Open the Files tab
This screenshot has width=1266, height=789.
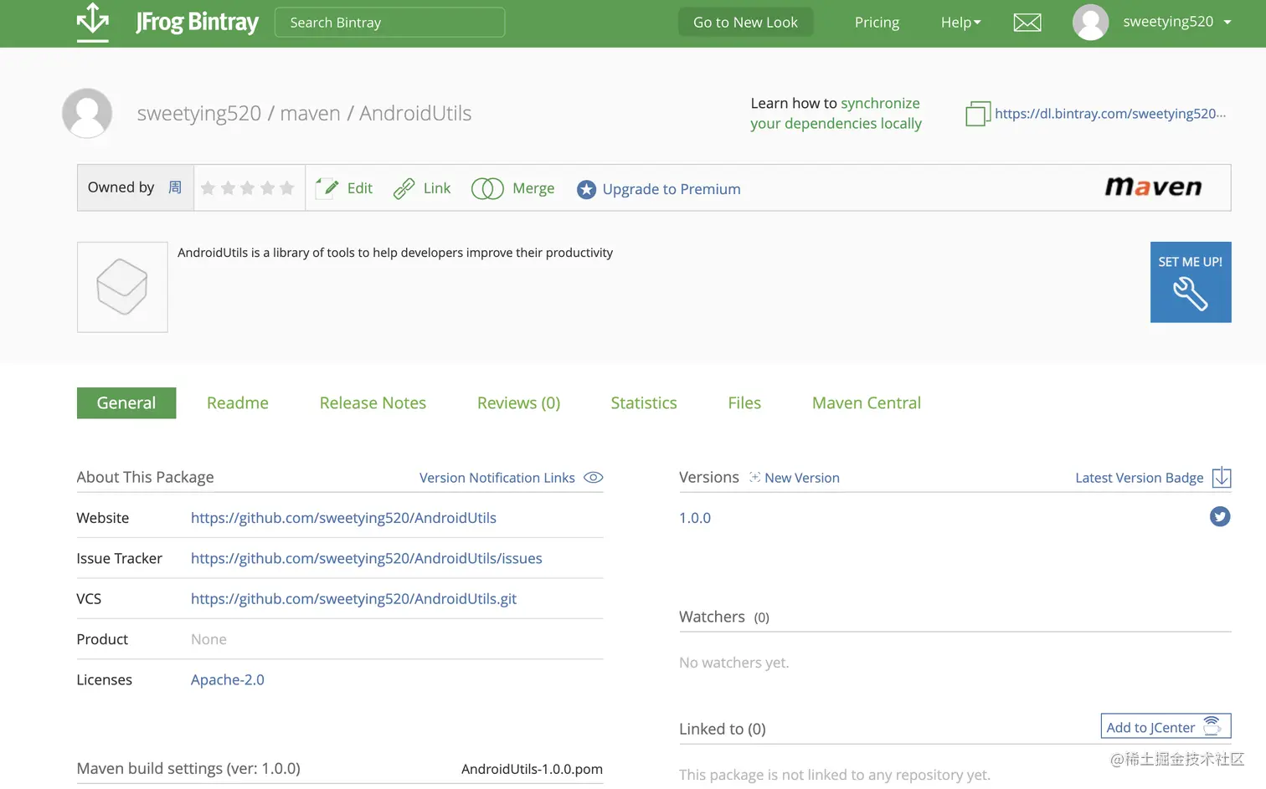[x=744, y=403]
